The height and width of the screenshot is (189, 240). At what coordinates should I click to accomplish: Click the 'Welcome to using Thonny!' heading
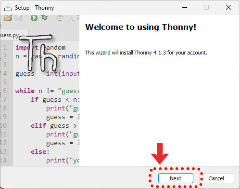[x=140, y=27]
